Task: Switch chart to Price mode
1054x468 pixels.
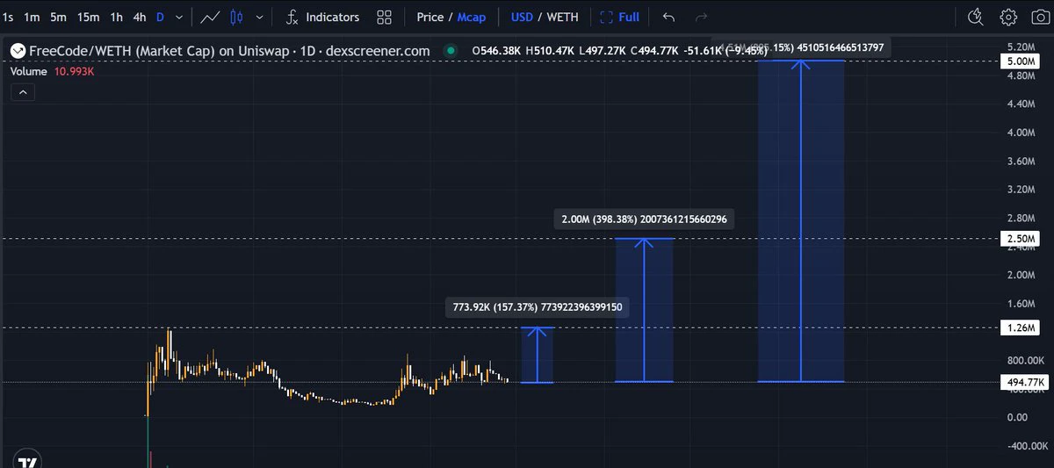Action: click(430, 17)
